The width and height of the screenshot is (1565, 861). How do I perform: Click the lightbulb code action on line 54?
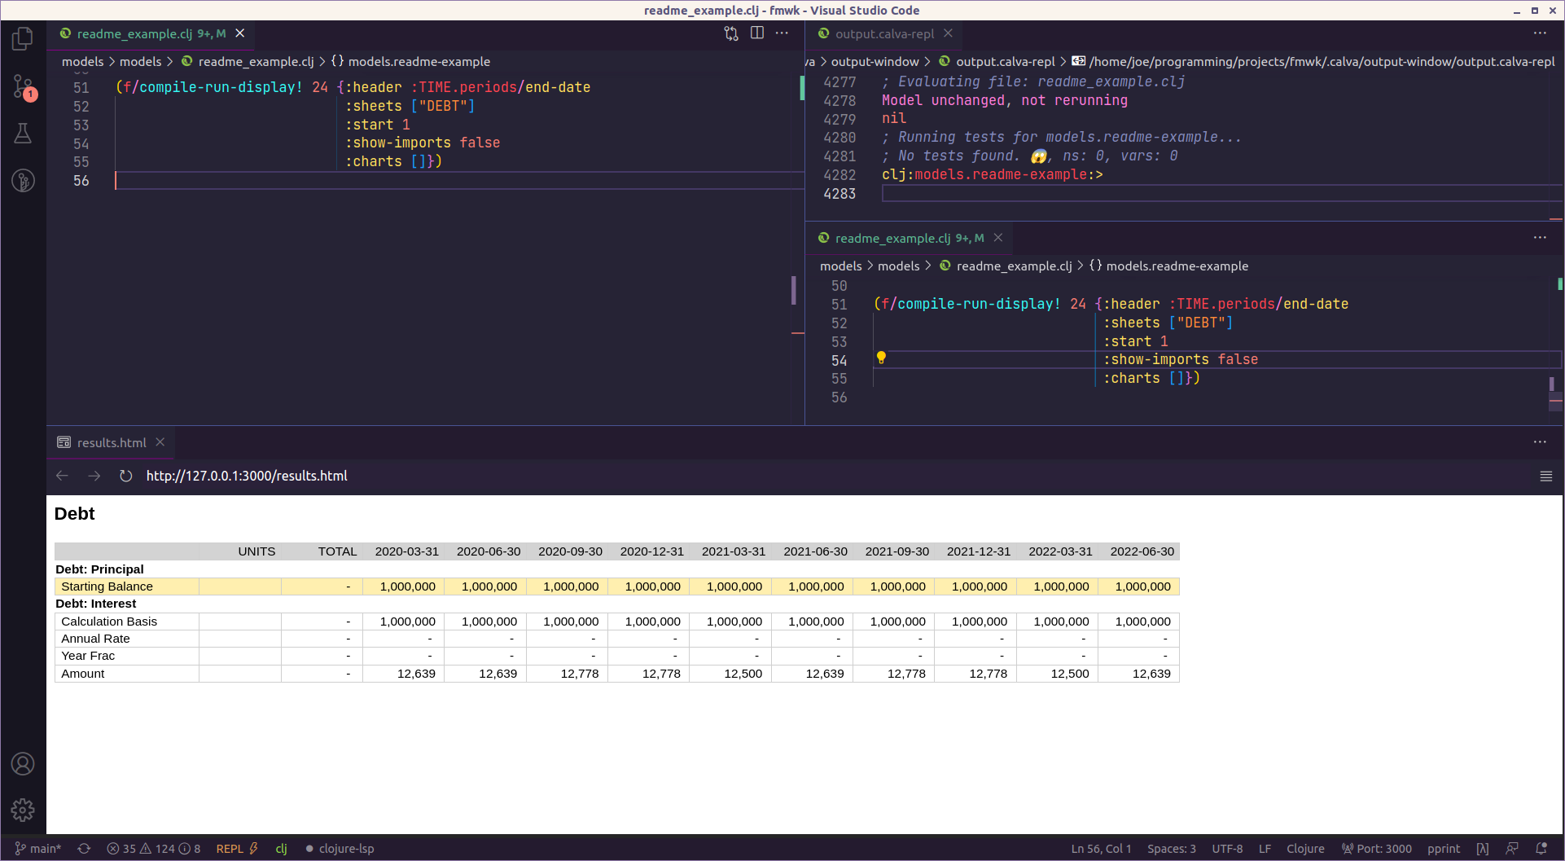tap(881, 358)
